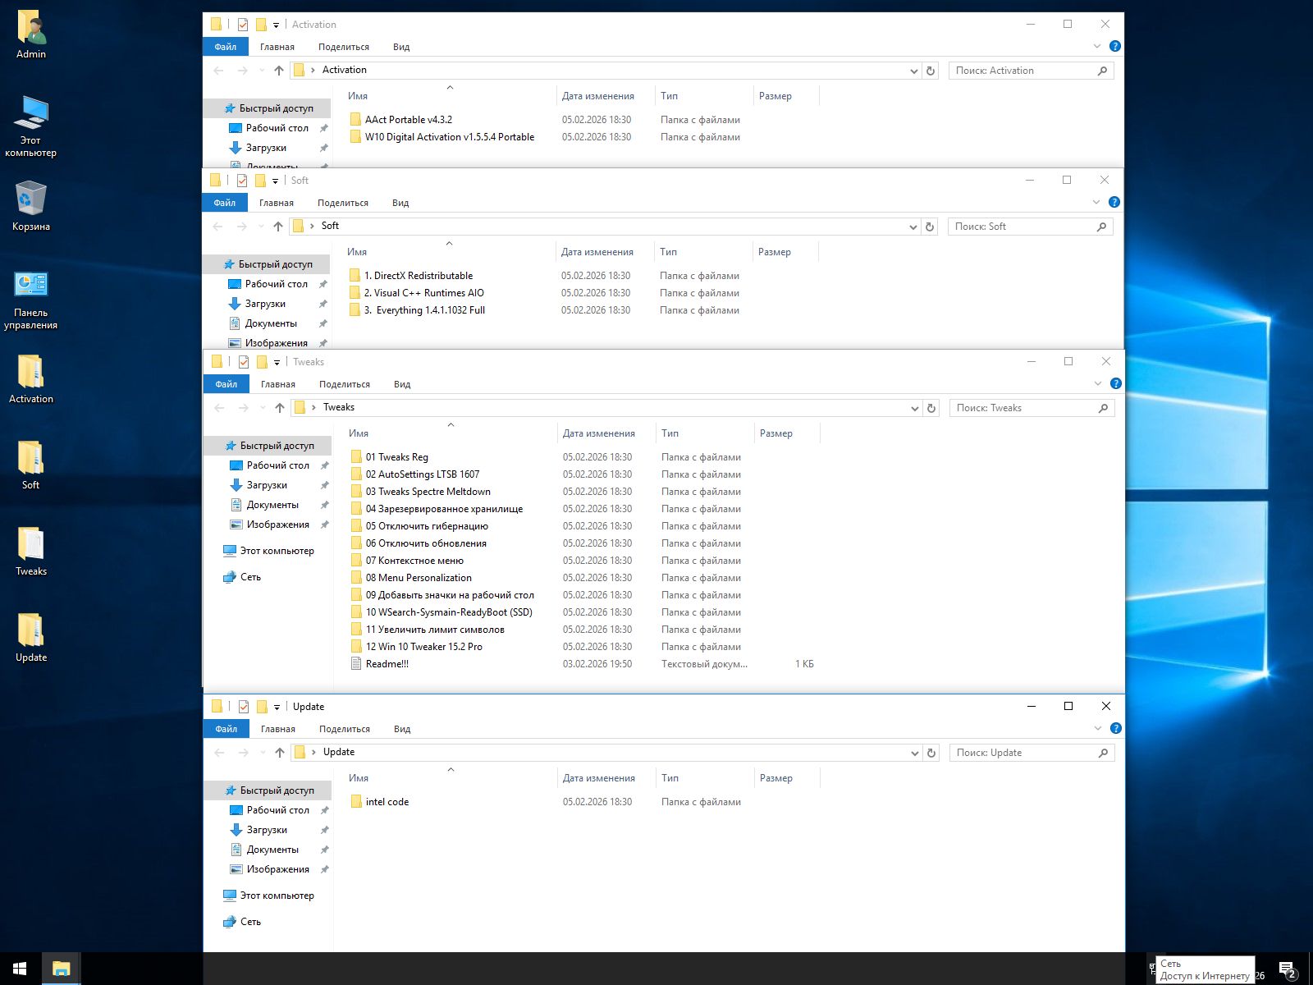The width and height of the screenshot is (1313, 985).
Task: Open the notification center icon in taskbar
Action: tap(1287, 969)
